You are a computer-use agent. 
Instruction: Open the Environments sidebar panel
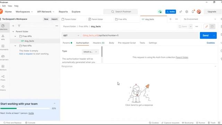(3, 48)
